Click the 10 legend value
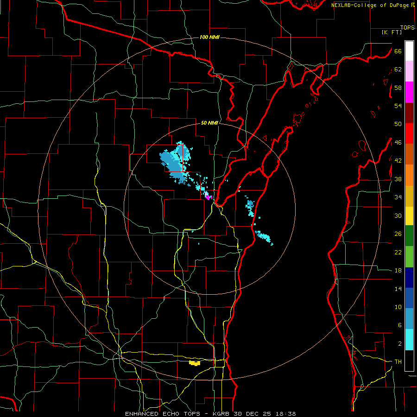417x417 pixels. pos(398,307)
